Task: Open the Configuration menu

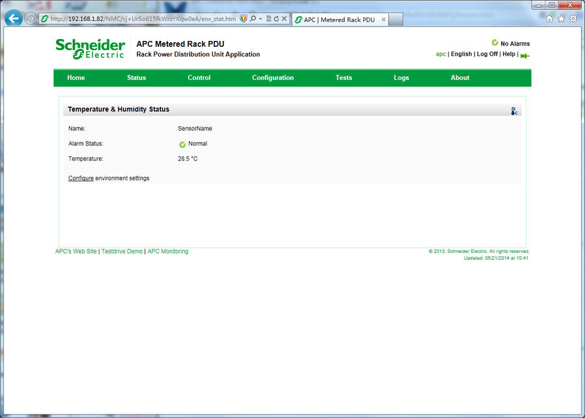Action: pos(273,78)
